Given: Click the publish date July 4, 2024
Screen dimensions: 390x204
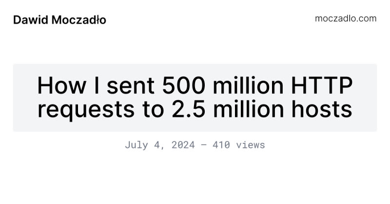Looking at the screenshot, I should [159, 145].
